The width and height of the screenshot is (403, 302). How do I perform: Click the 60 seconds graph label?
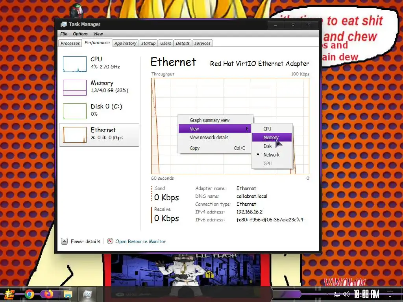(163, 178)
